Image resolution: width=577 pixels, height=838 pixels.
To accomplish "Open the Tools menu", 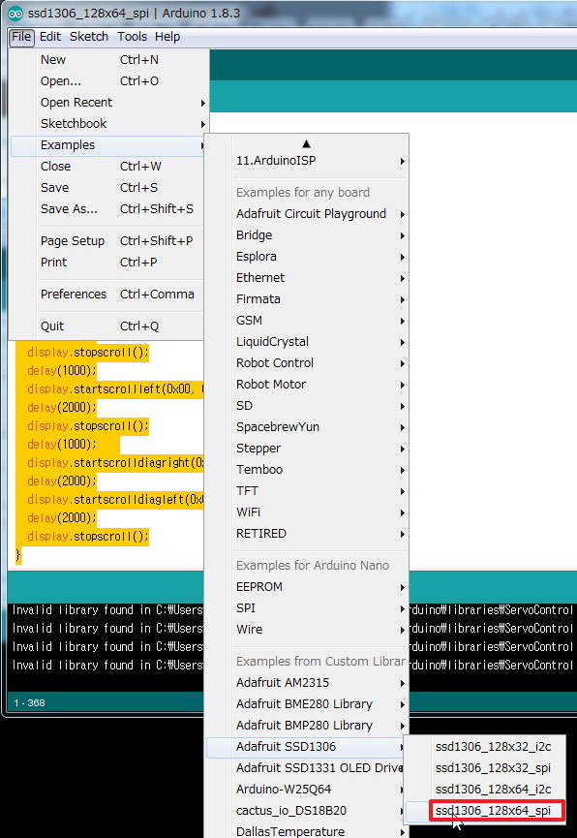I will point(132,37).
